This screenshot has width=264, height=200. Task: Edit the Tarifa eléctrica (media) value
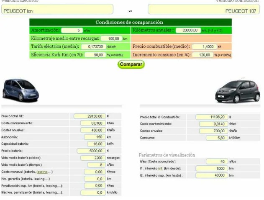pyautogui.click(x=94, y=46)
